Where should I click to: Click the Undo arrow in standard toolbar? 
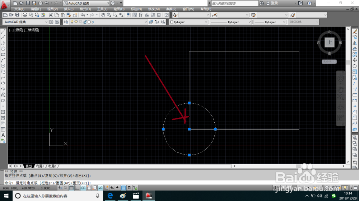click(83, 15)
